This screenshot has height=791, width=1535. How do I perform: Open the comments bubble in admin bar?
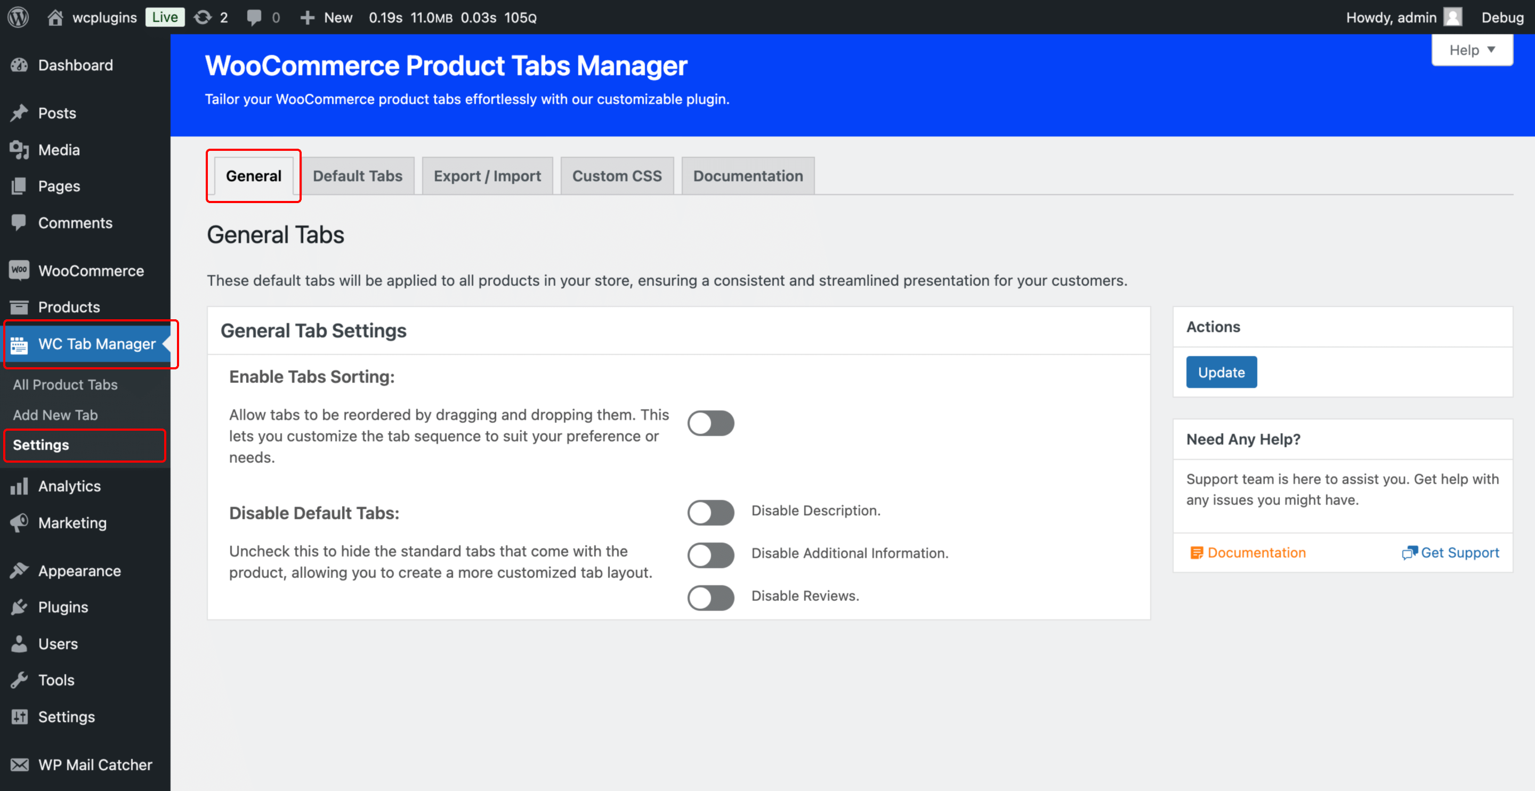point(255,17)
